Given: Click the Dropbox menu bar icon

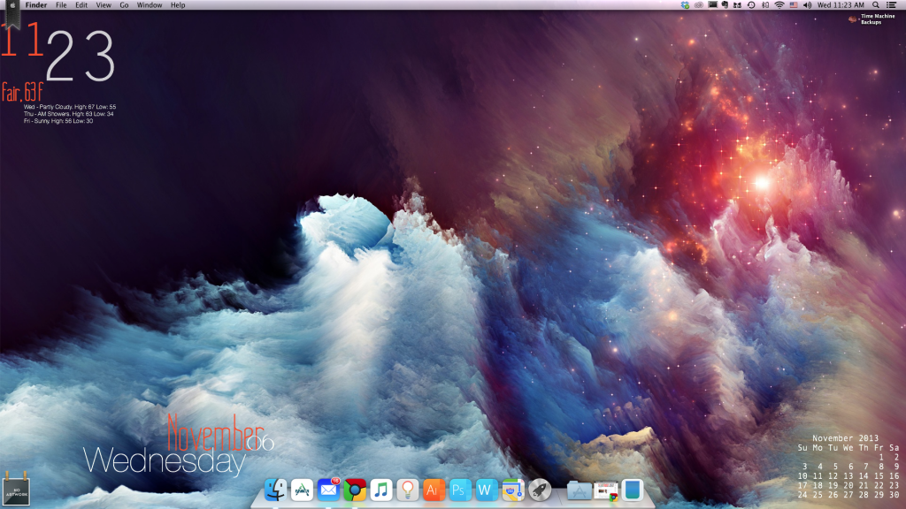Looking at the screenshot, I should click(x=686, y=5).
